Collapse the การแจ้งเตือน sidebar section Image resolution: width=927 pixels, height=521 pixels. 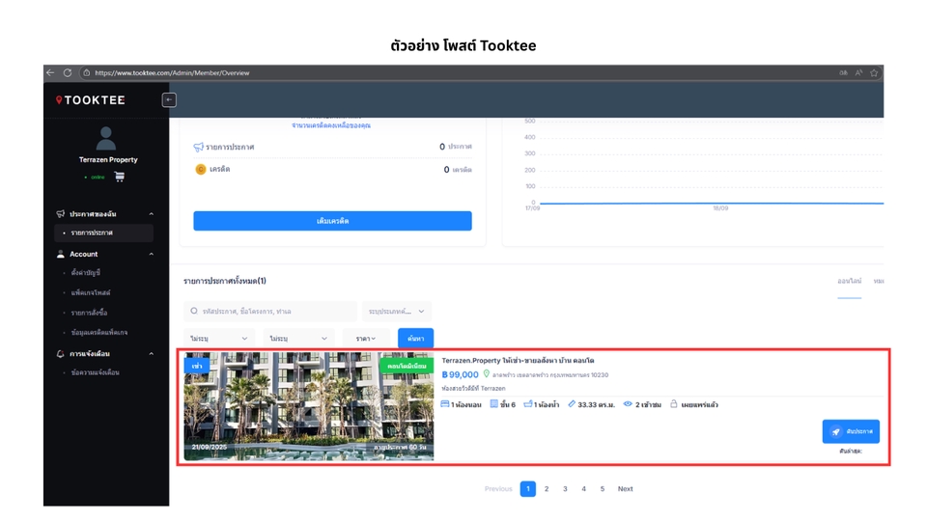tap(151, 354)
